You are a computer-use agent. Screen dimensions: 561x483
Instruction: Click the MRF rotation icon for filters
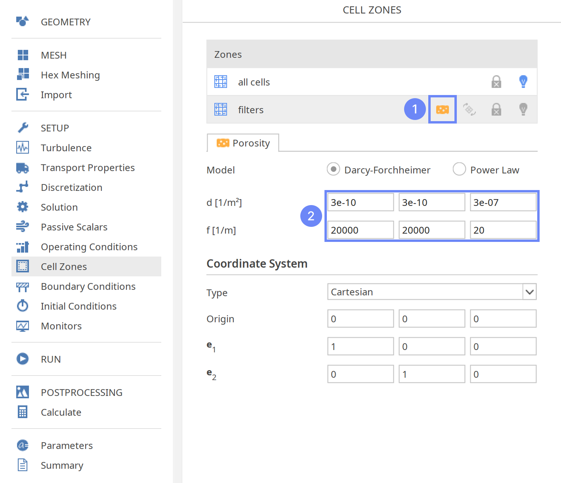(x=469, y=109)
